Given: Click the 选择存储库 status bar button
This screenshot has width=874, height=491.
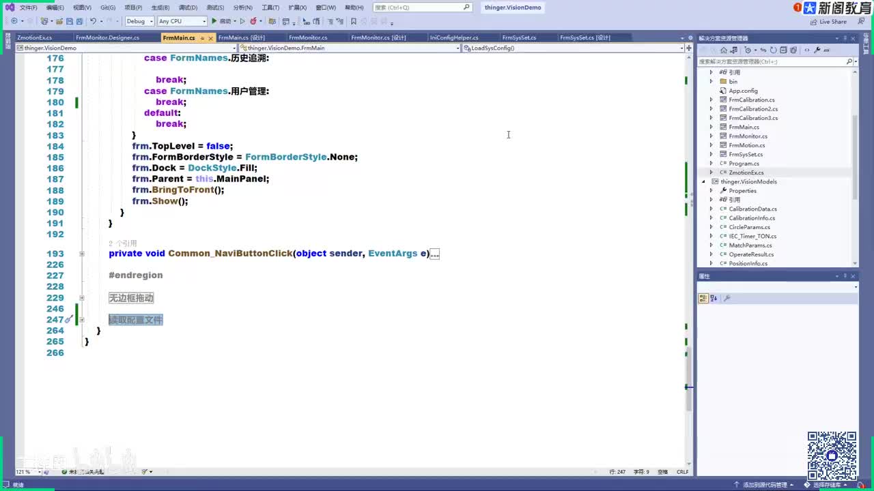Looking at the screenshot, I should (827, 485).
